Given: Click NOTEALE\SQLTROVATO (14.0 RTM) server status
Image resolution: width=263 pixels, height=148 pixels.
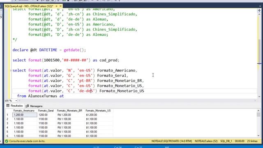Looking at the screenshot, I should pos(172,141).
